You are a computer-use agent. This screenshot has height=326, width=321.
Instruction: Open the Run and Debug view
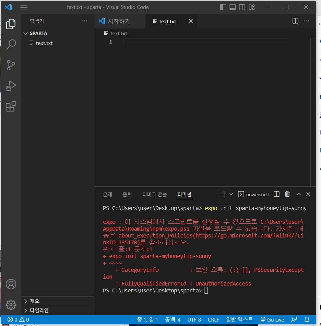11,86
